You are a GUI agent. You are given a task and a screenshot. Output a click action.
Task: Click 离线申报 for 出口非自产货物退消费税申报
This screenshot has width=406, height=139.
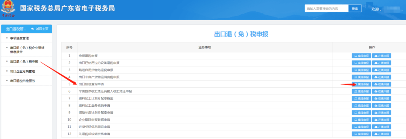(x=361, y=77)
